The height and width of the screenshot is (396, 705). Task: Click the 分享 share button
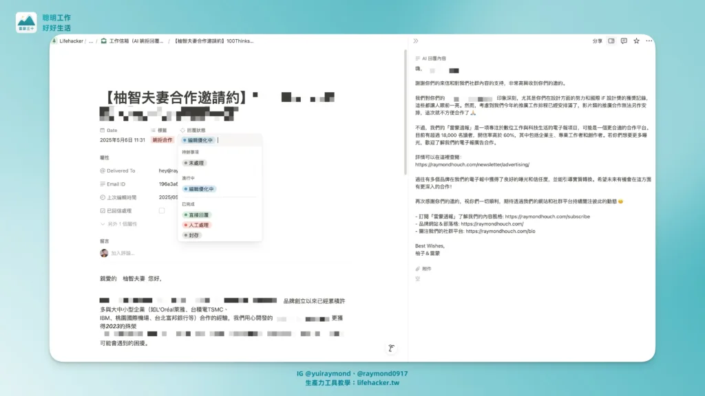tap(598, 41)
